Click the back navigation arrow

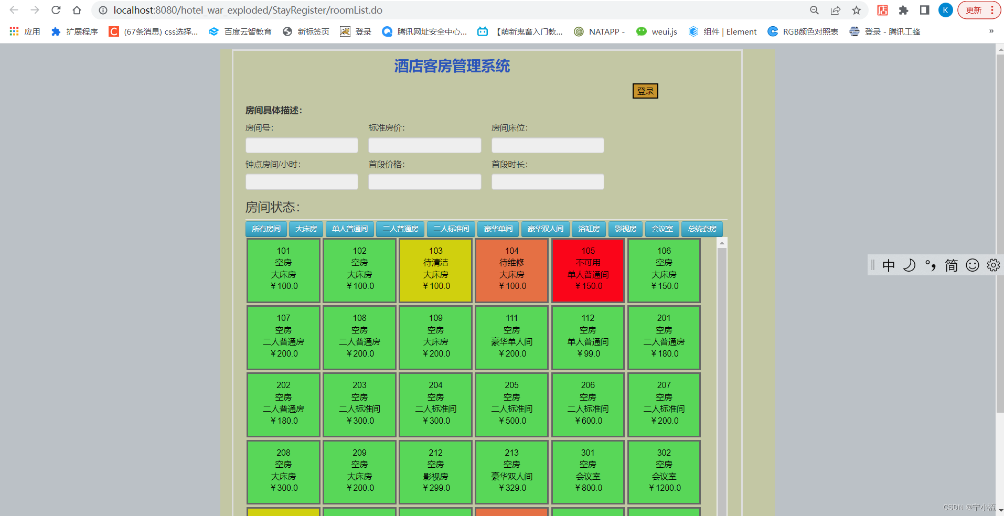[14, 10]
